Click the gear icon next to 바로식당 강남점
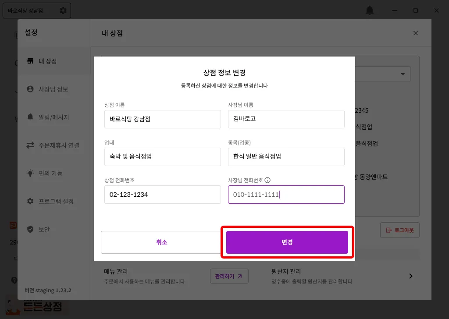This screenshot has height=319, width=449. (x=63, y=11)
